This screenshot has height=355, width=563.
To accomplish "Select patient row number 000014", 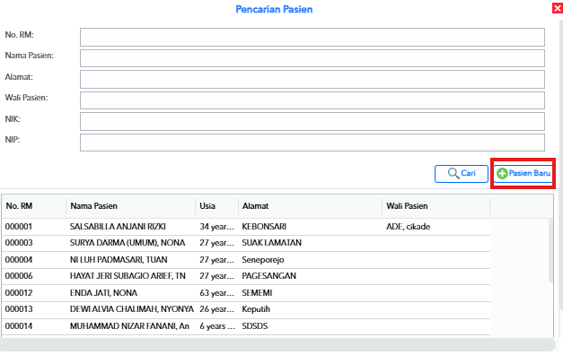I will point(19,326).
